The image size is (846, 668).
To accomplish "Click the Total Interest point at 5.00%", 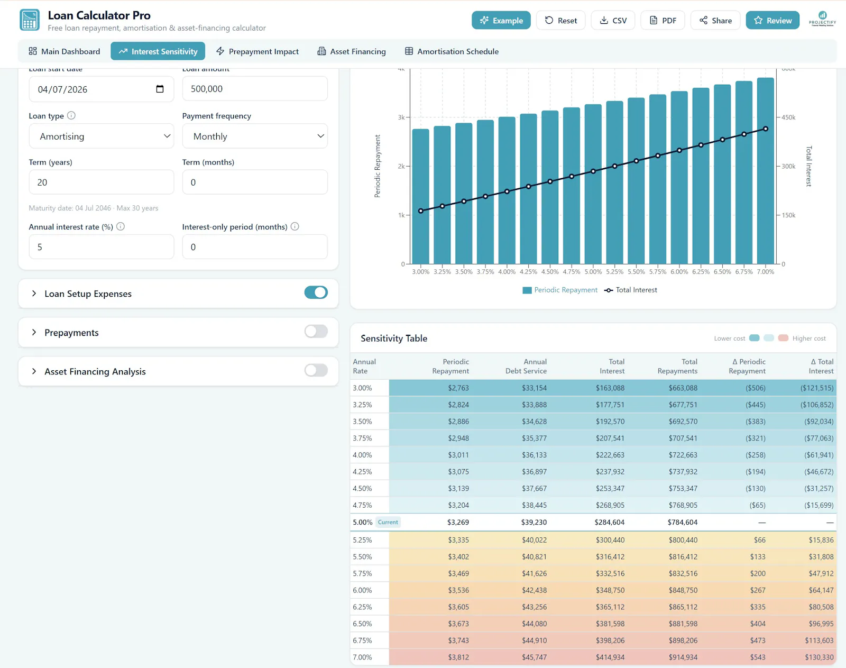I will coord(593,171).
